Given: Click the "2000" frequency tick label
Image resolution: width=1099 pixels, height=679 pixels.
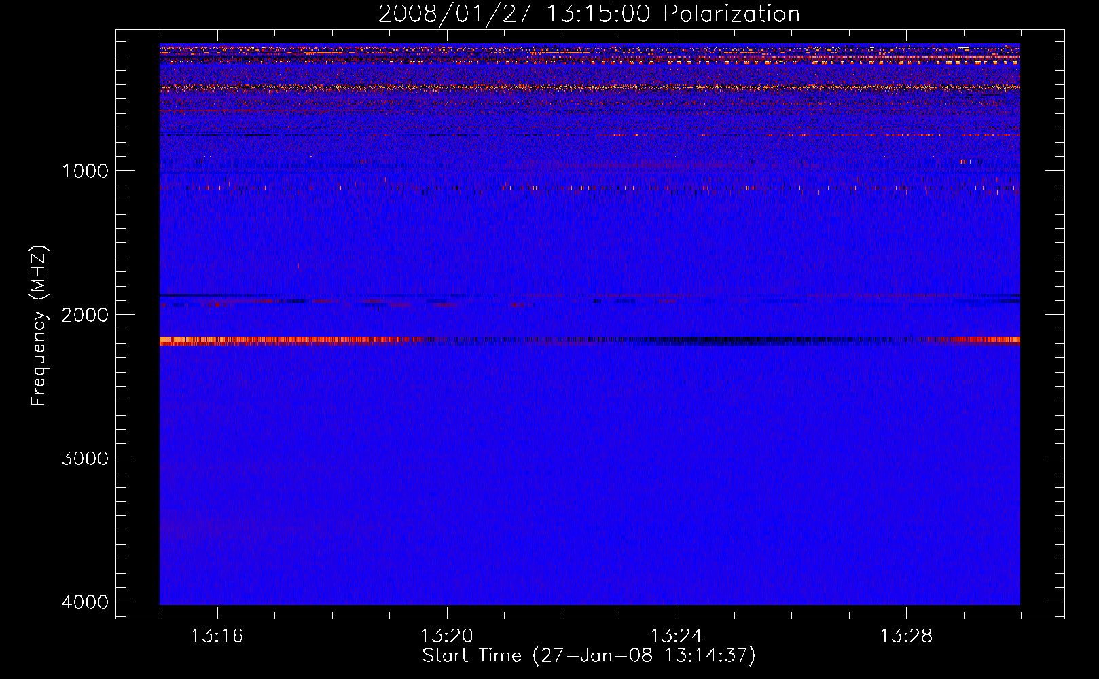Looking at the screenshot, I should [x=86, y=314].
